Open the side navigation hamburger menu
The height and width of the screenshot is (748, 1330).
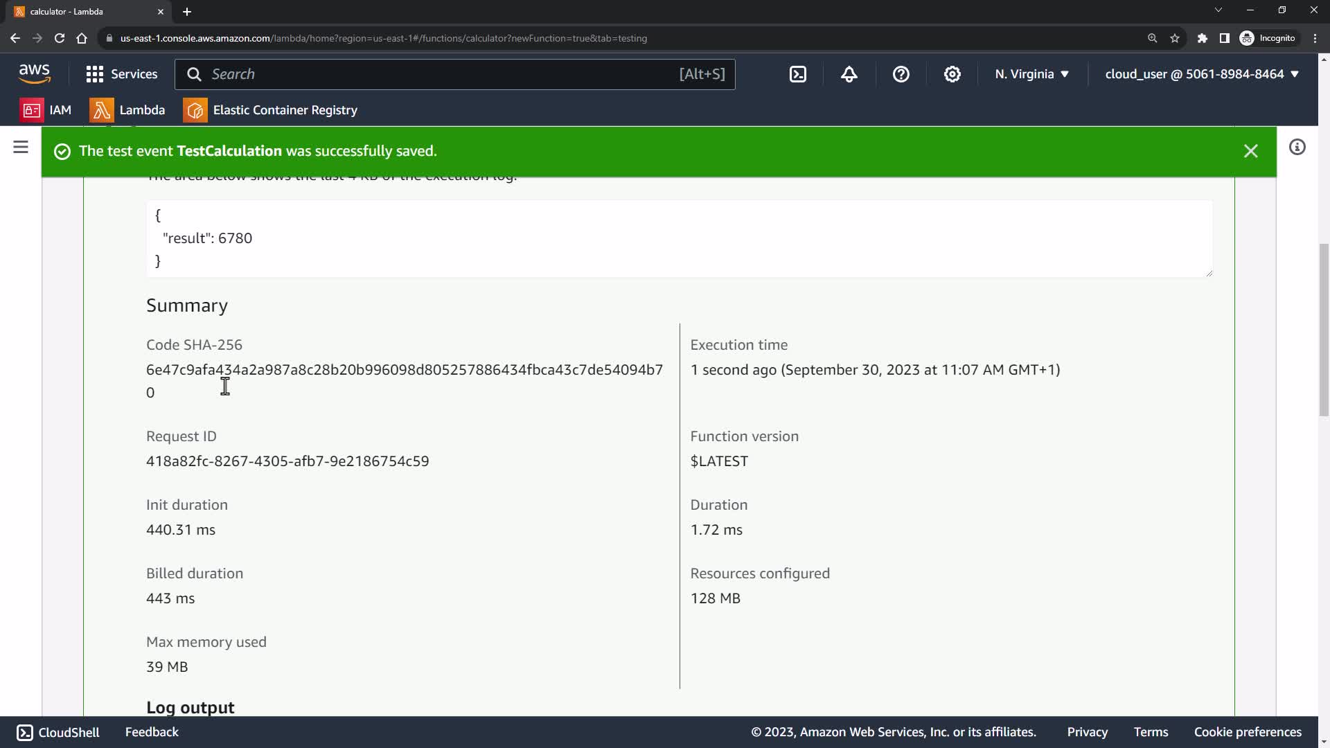tap(21, 147)
